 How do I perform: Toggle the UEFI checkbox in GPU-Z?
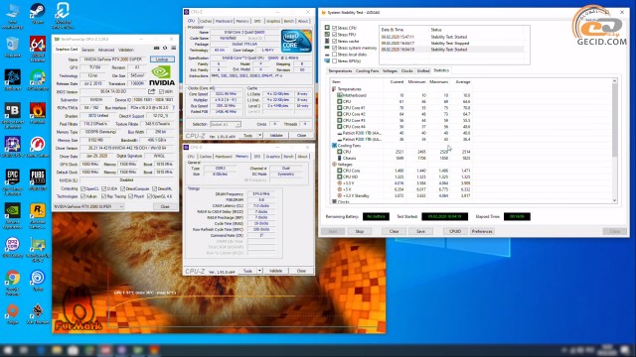coord(161,91)
